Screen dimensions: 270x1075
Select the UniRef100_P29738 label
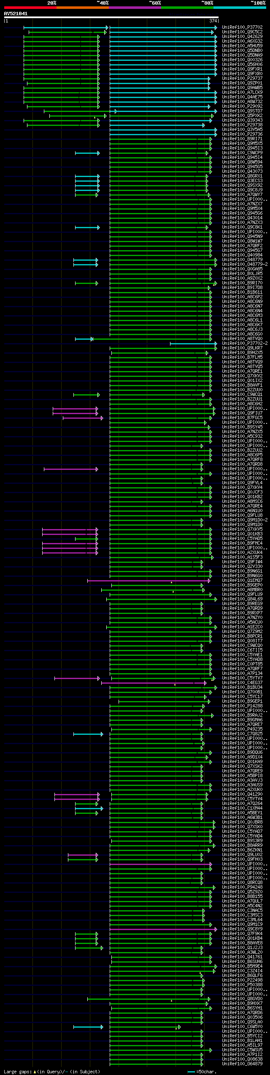click(242, 125)
